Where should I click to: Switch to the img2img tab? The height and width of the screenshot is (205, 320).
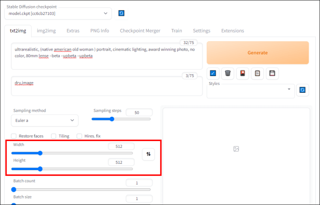point(46,31)
